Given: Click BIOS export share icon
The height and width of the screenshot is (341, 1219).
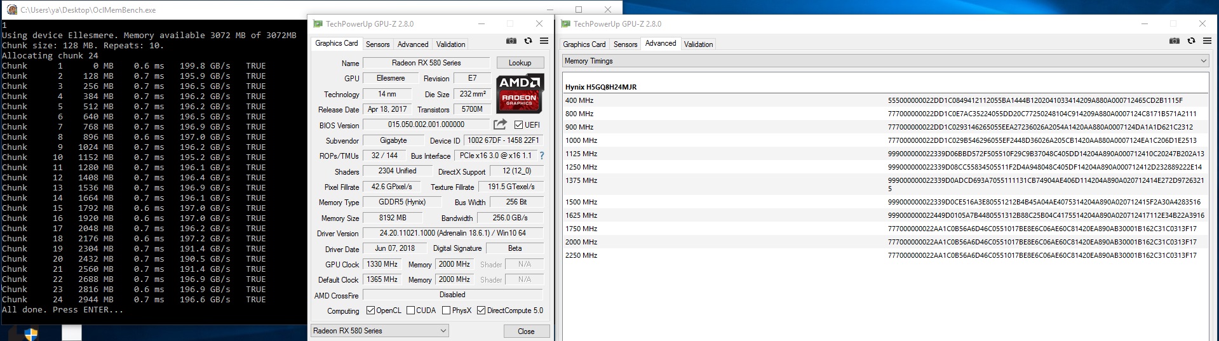Looking at the screenshot, I should (500, 124).
